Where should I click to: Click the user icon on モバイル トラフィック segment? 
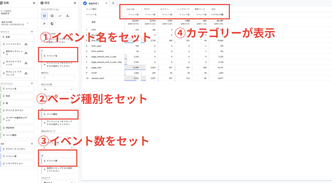[26, 63]
